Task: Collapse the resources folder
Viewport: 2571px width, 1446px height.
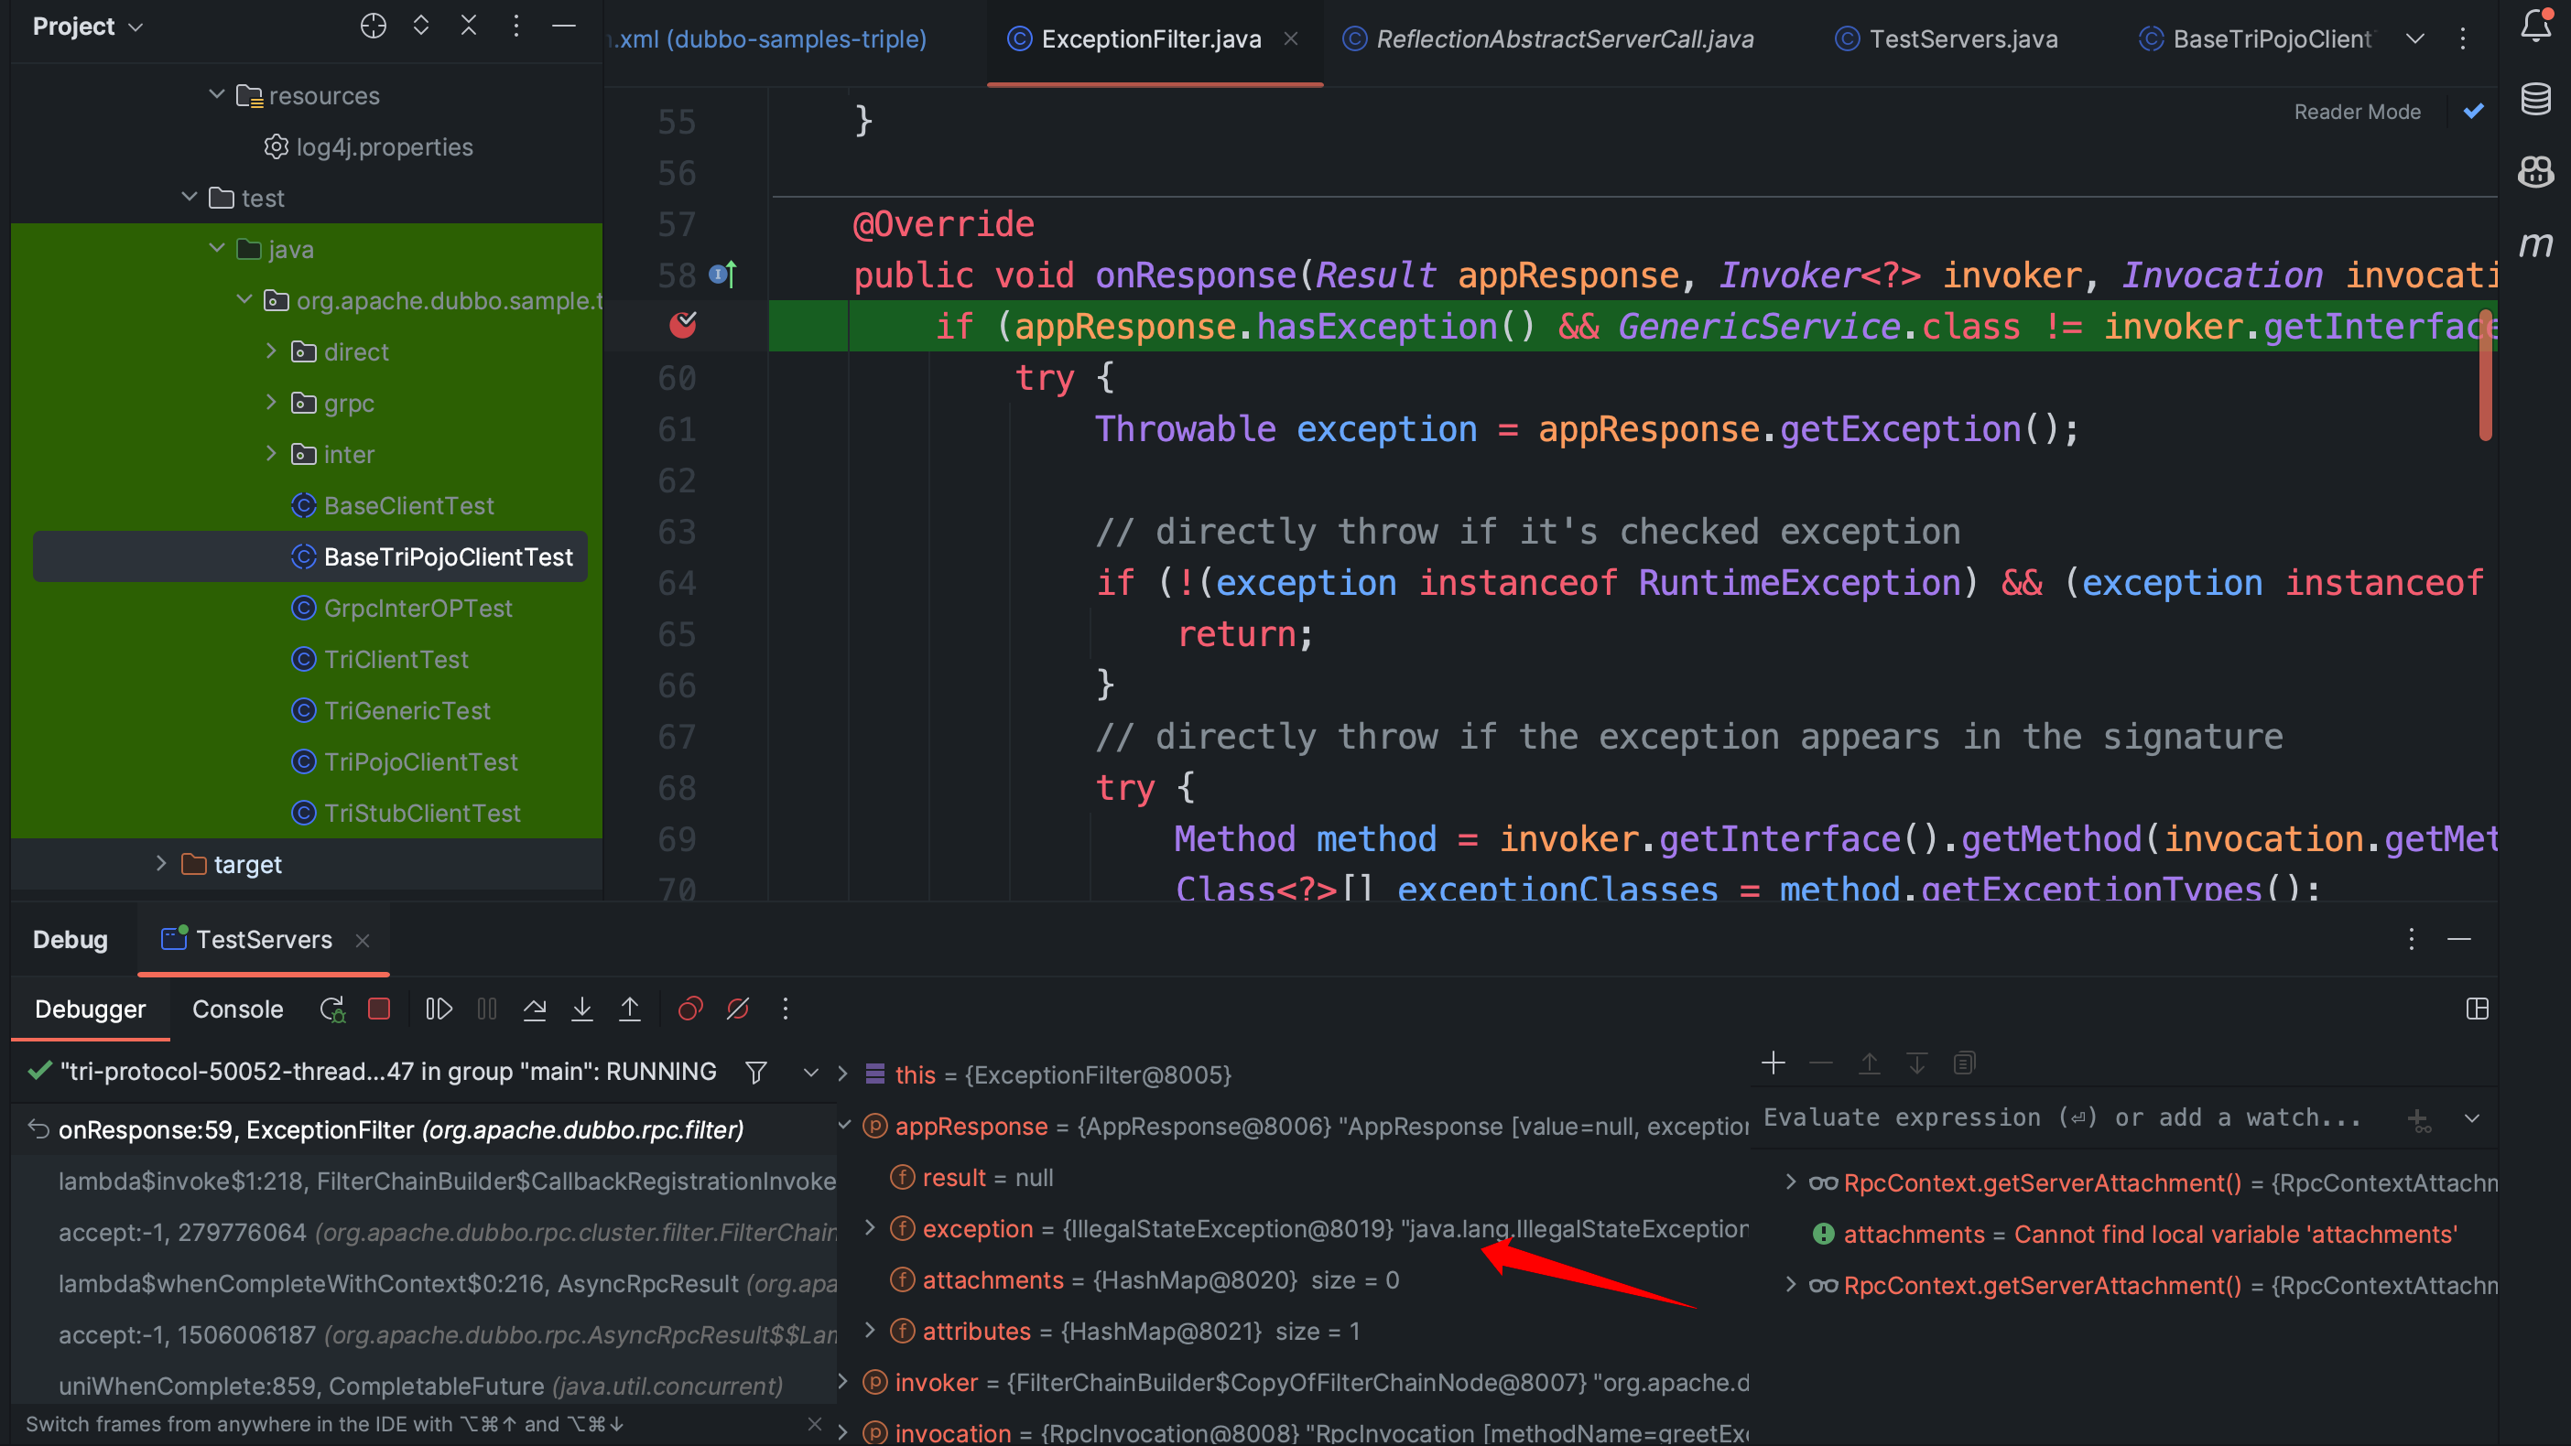Action: tap(217, 93)
